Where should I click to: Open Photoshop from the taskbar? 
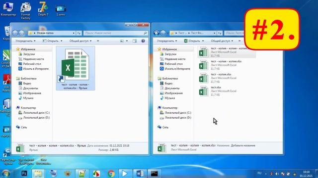tap(24, 174)
